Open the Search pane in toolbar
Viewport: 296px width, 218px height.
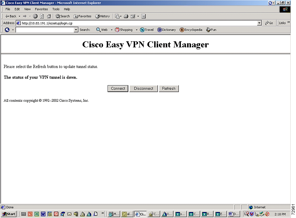(x=63, y=16)
